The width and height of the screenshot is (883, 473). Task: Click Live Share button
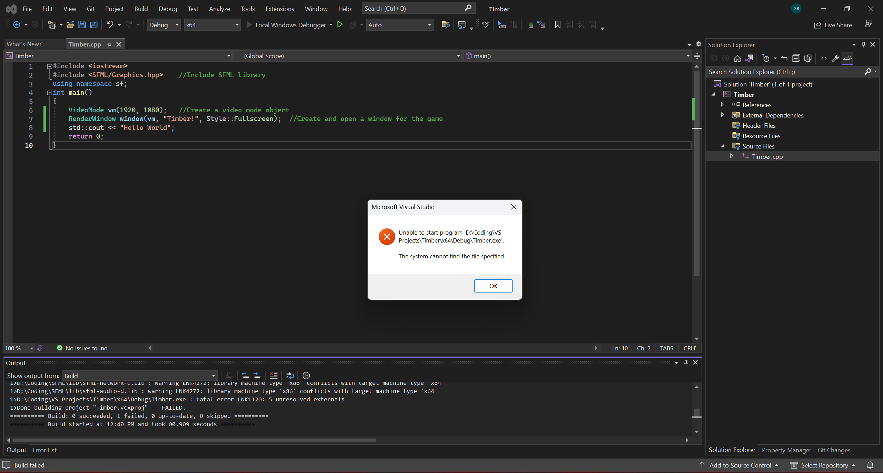click(833, 25)
